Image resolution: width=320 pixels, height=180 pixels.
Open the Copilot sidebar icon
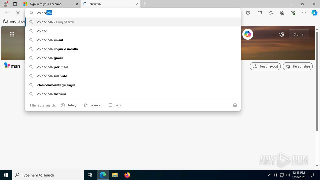[x=314, y=13]
